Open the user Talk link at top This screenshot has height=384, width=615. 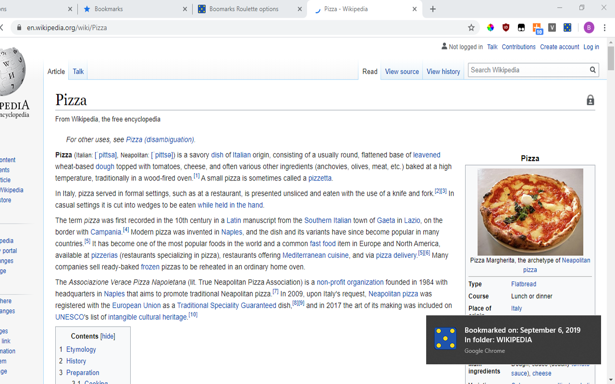[492, 47]
